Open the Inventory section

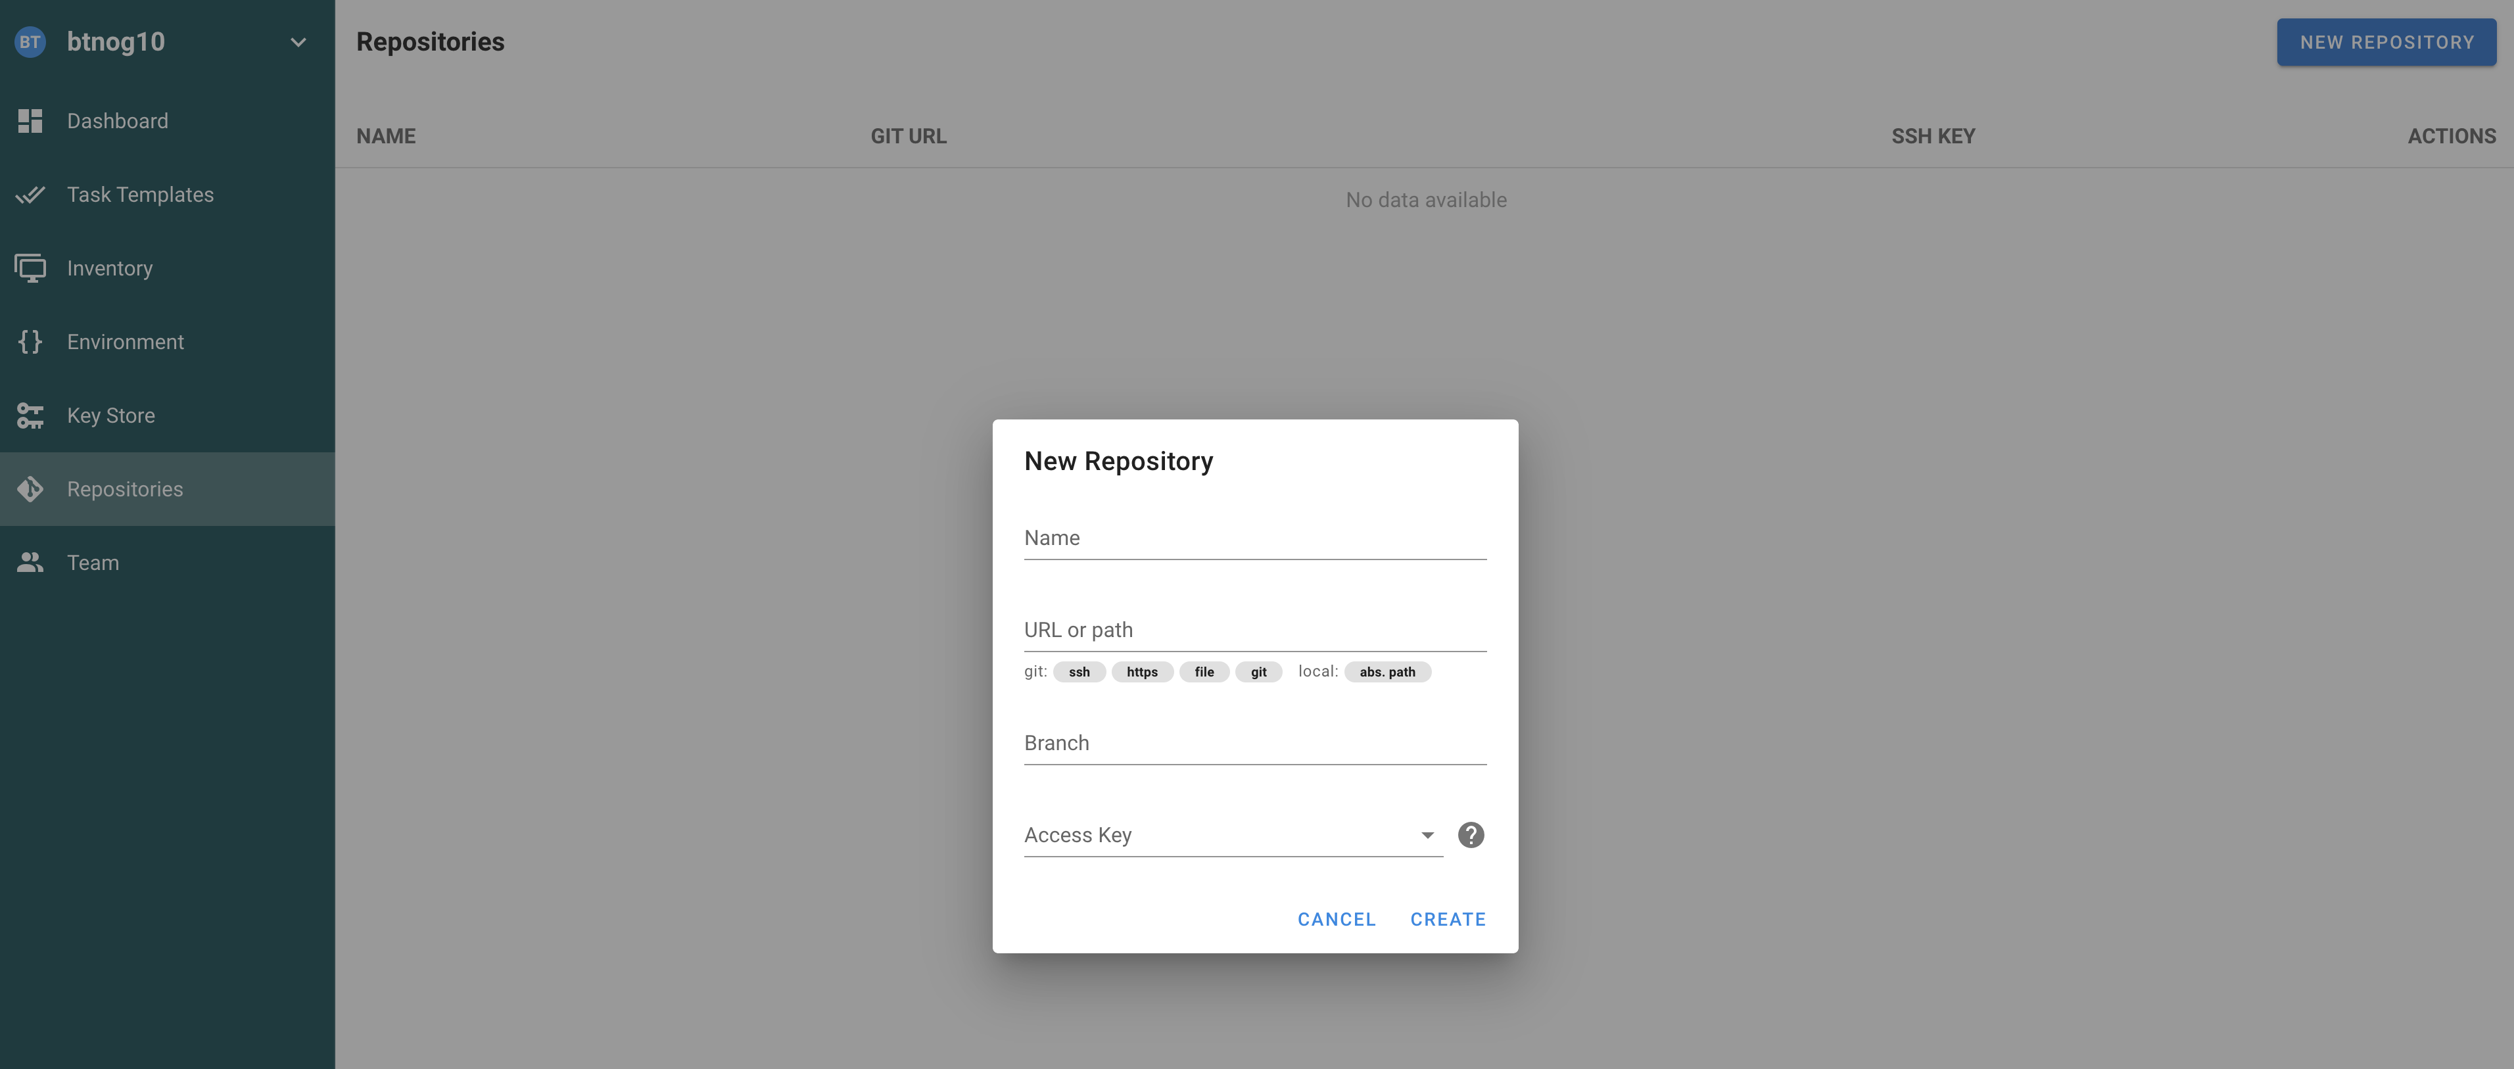(168, 268)
